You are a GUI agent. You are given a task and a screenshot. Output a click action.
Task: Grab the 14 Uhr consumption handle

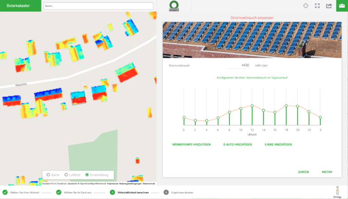click(263, 111)
